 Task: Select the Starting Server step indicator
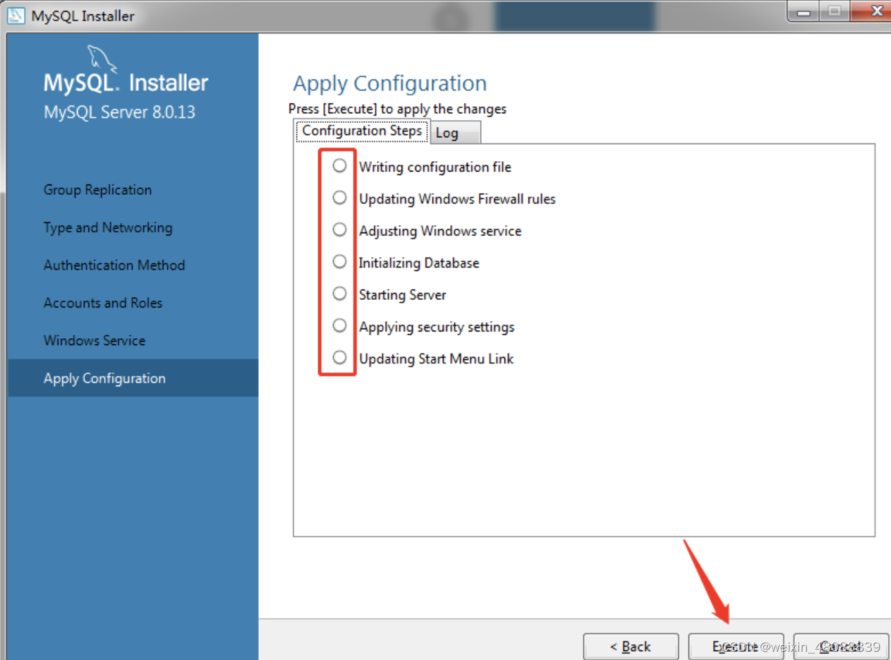pyautogui.click(x=339, y=294)
